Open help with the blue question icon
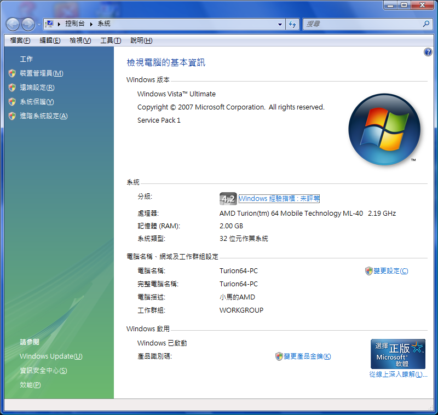 point(428,52)
